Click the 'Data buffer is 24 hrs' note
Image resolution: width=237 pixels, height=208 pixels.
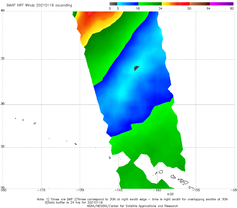(x=74, y=203)
